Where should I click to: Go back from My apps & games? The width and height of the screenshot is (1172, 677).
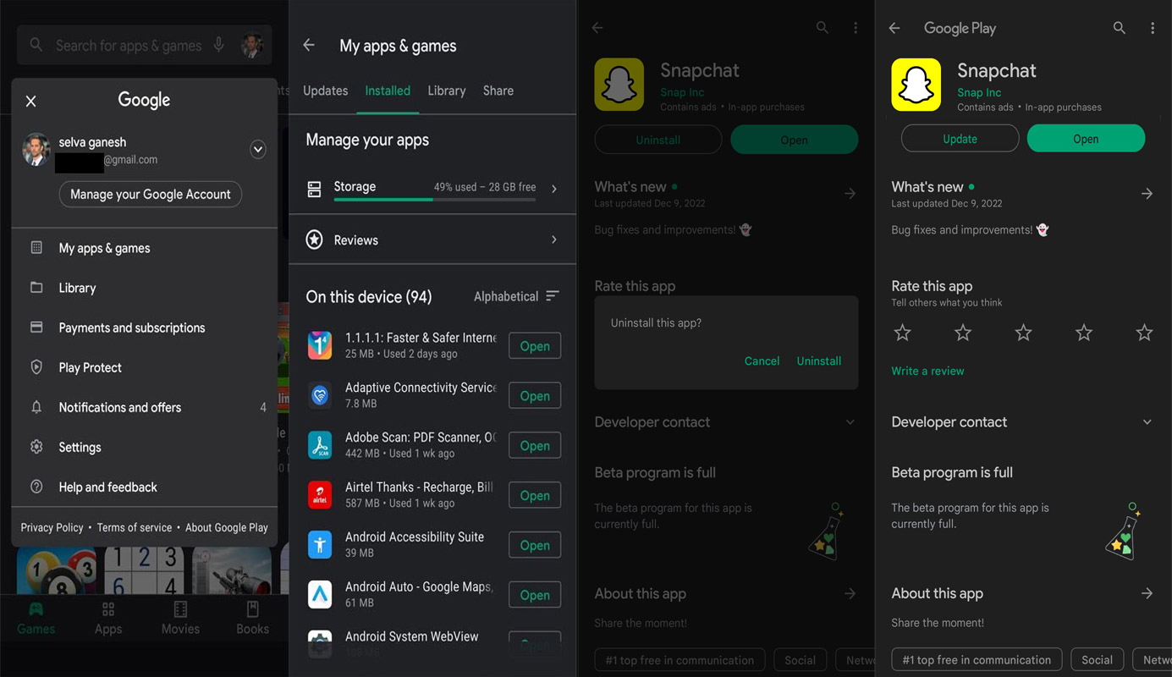309,46
